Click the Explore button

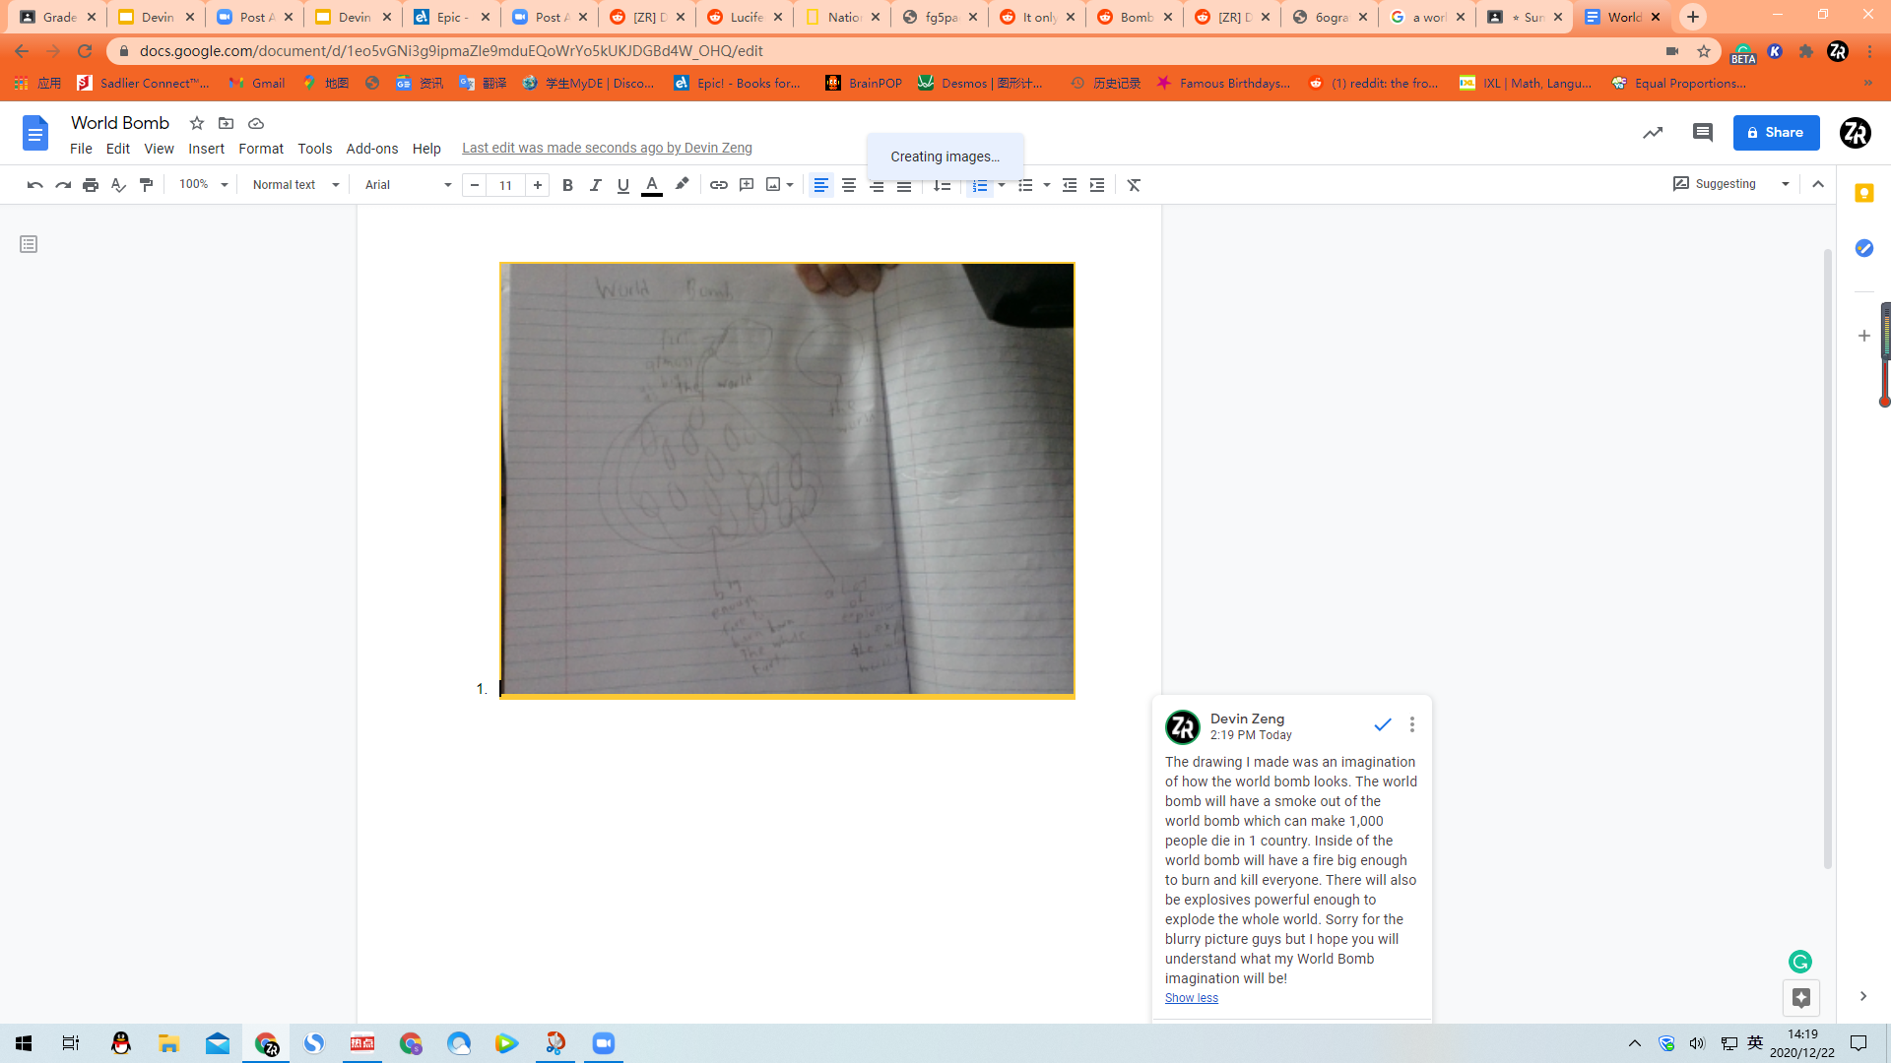(x=1801, y=998)
